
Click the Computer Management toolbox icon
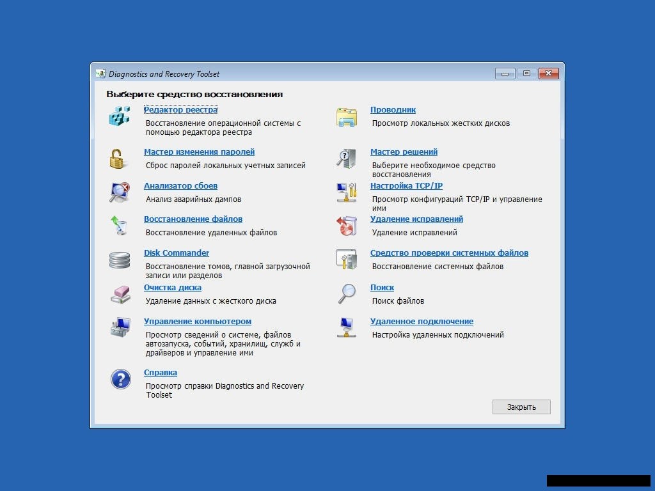[120, 327]
